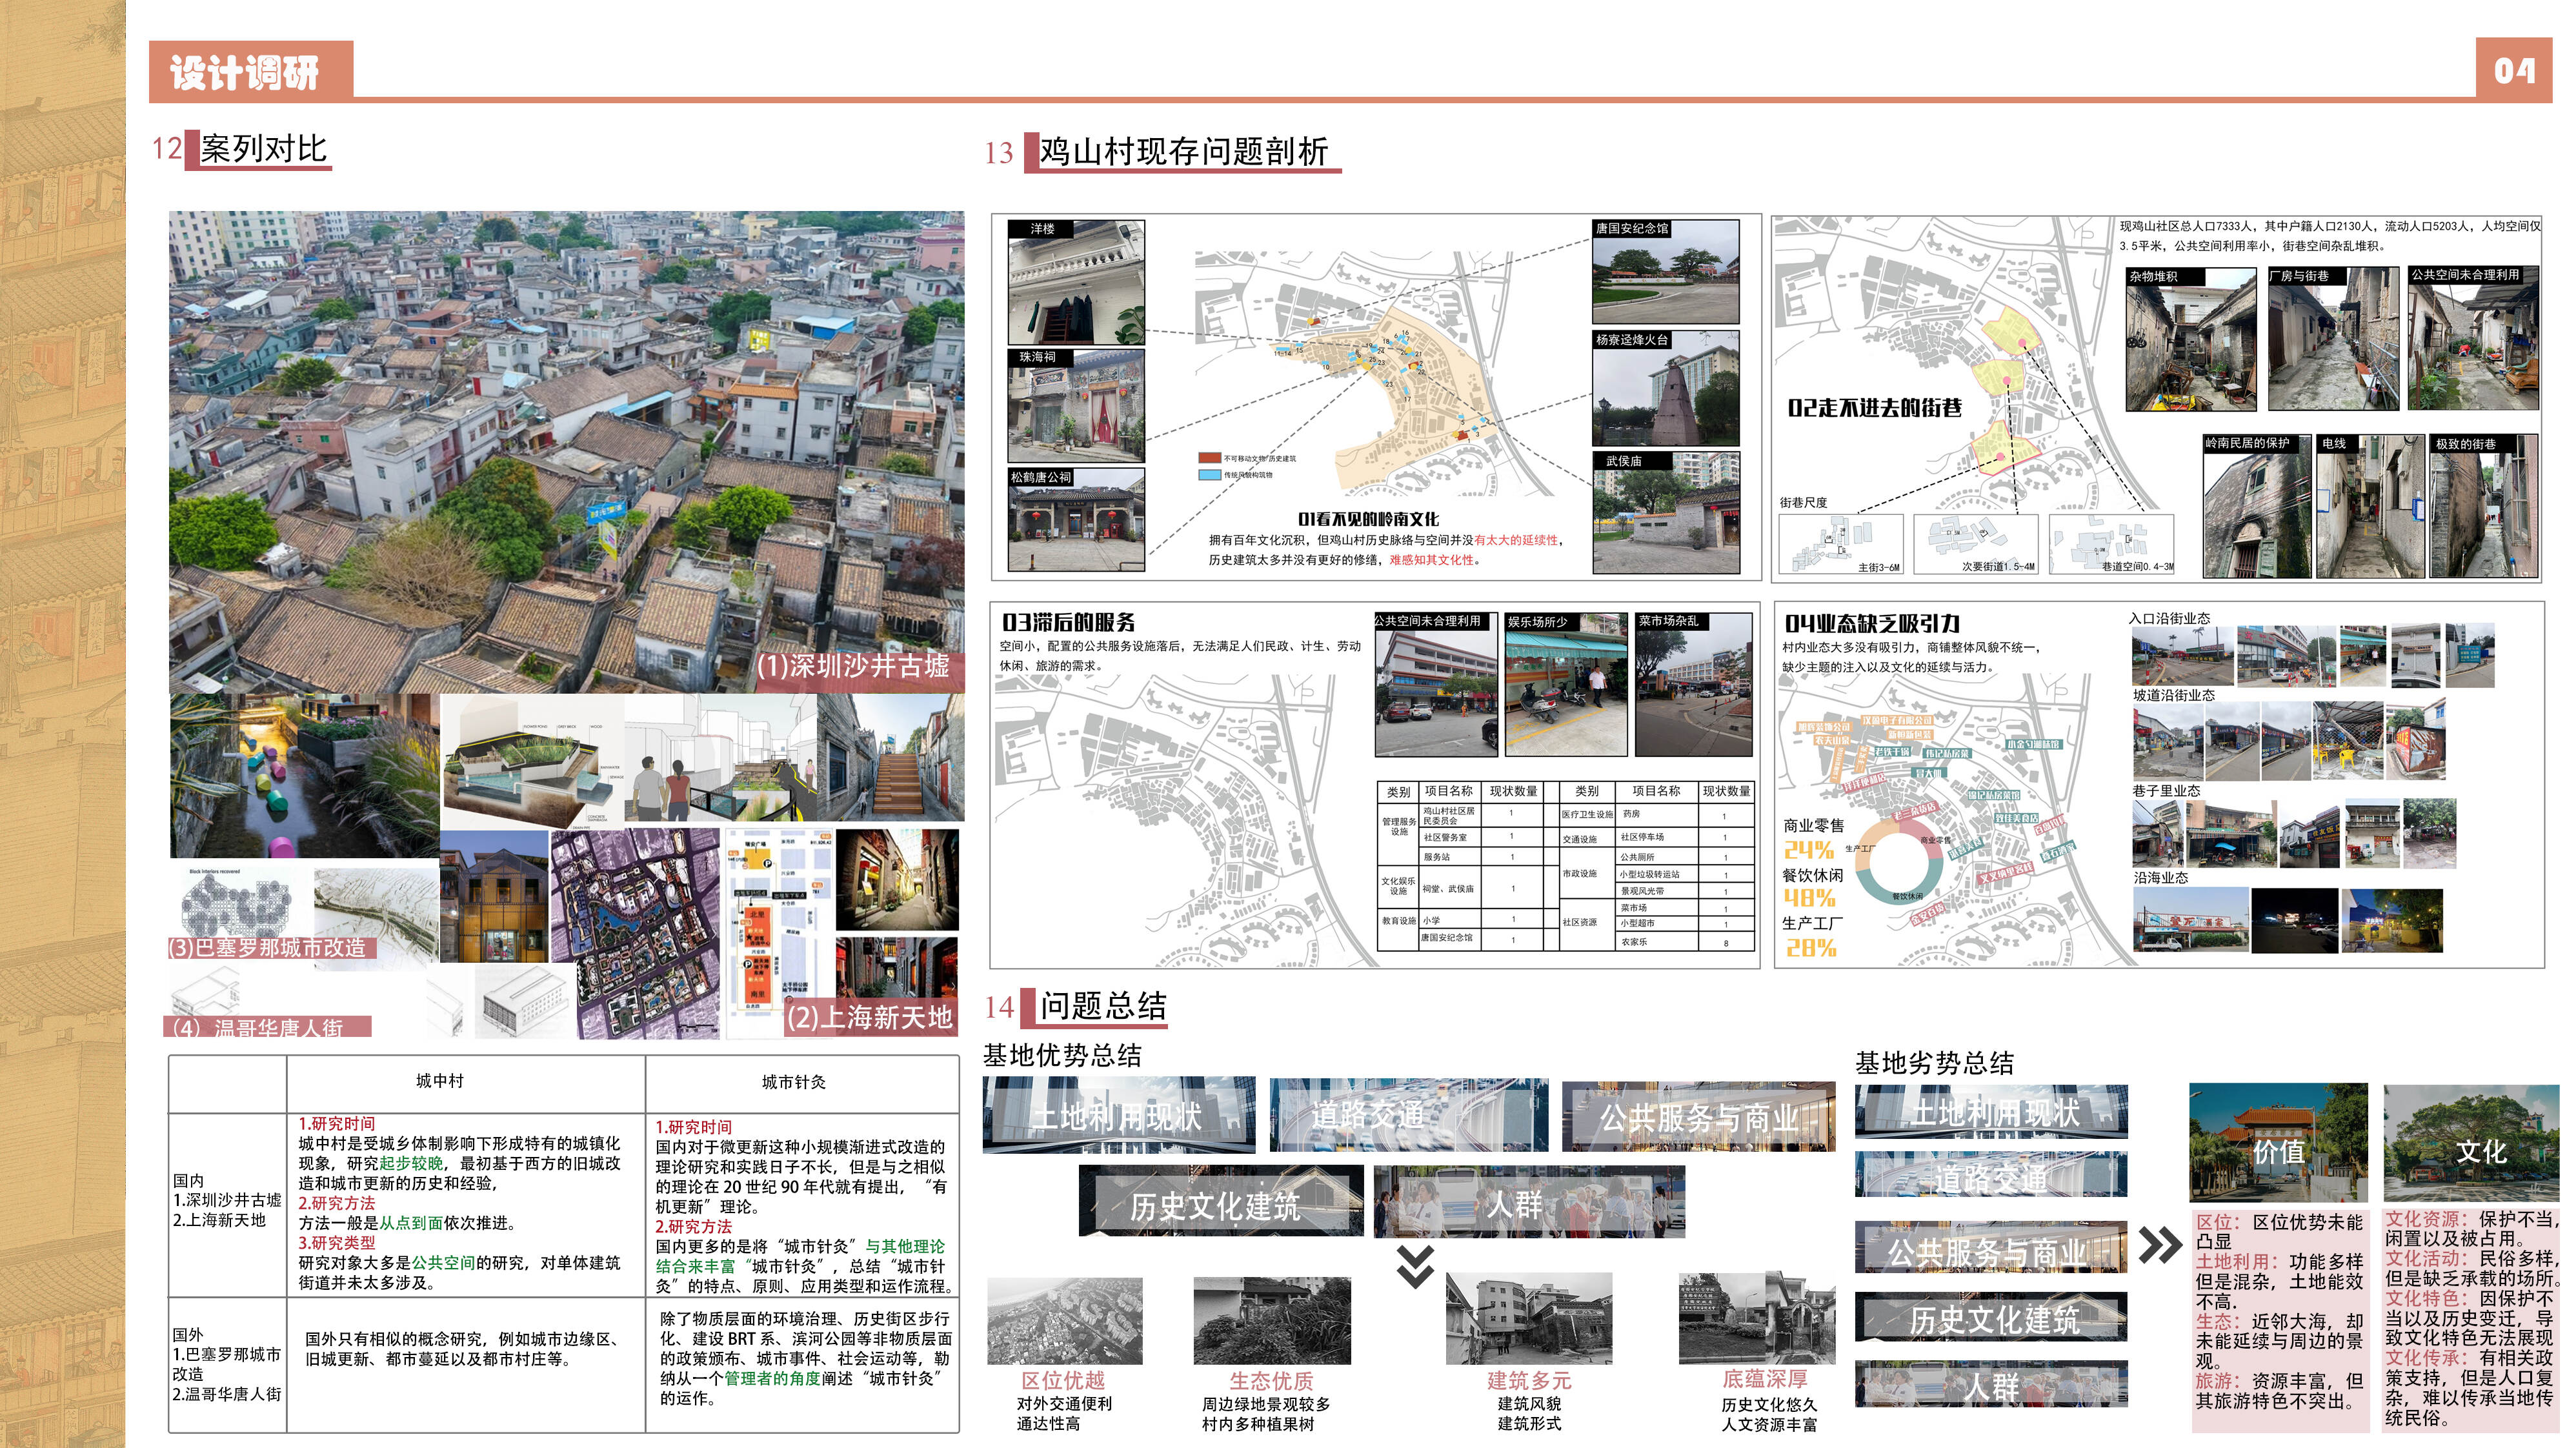Click the heading 鸡山村现存问题剖析
The image size is (2576, 1448).
click(1184, 152)
